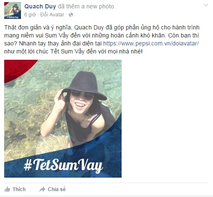Expand the post options chevron
Viewport: 213px width, 197px height.
(206, 5)
